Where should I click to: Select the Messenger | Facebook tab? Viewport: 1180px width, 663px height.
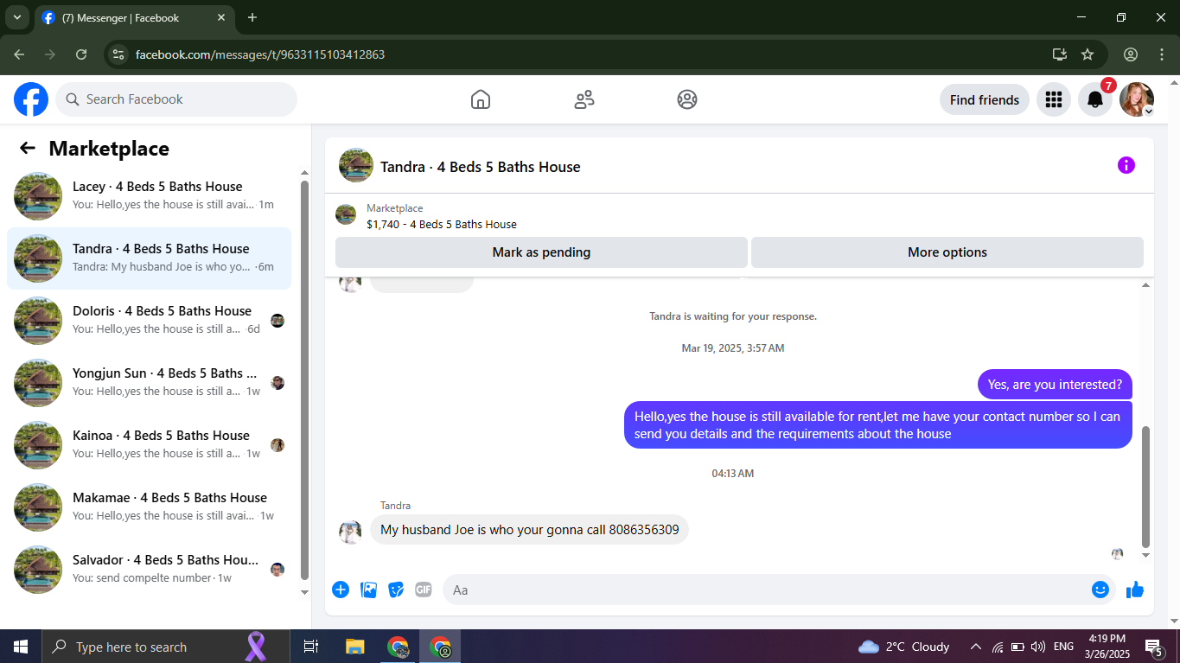(134, 17)
